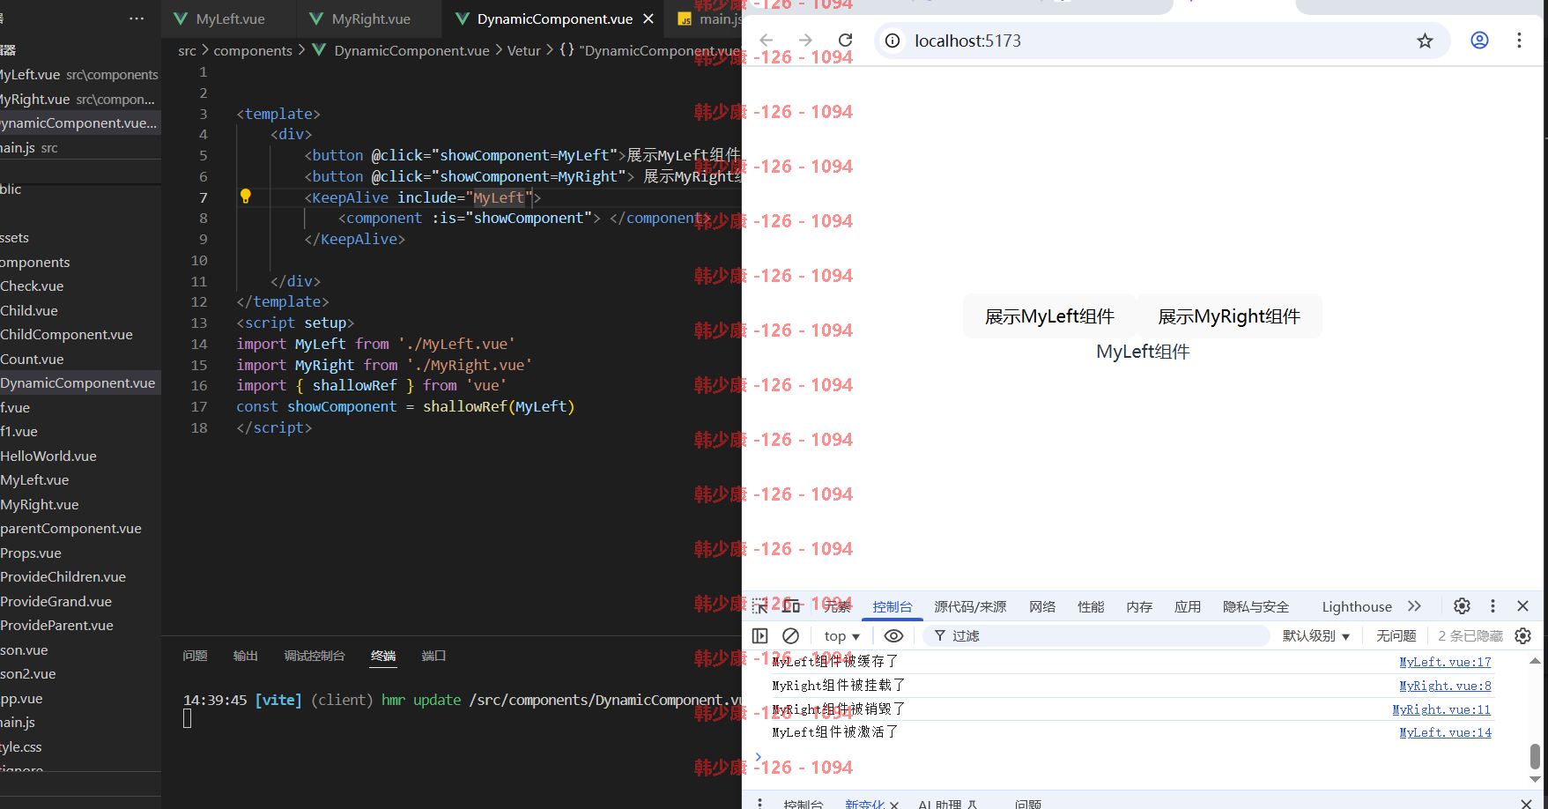Open HelloWorld.vue in the file tree

48,456
